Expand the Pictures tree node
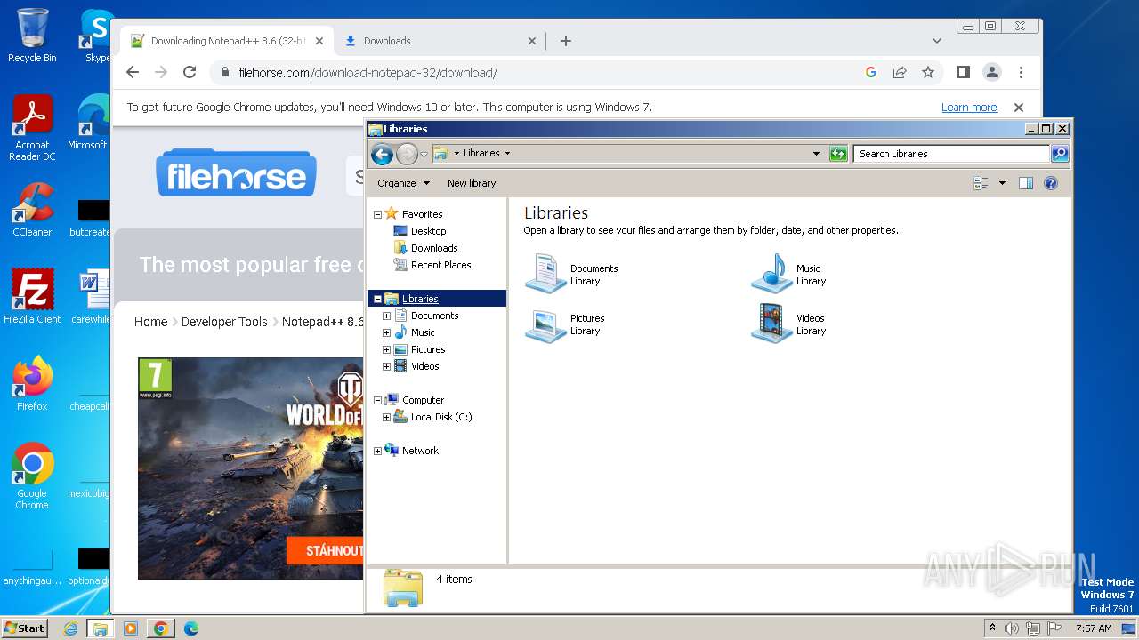1139x640 pixels. (x=386, y=349)
